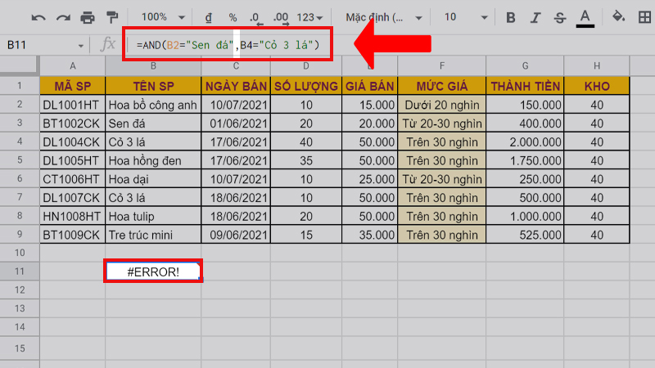The height and width of the screenshot is (368, 655).
Task: Select price cell 35.000
Action: click(370, 235)
